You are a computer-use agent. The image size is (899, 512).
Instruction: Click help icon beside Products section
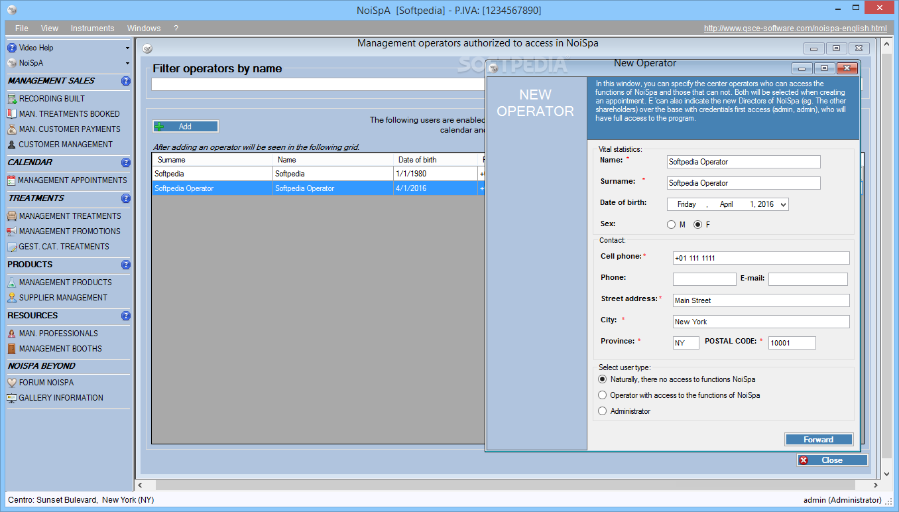click(126, 265)
